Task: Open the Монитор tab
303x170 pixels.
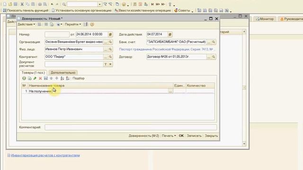Action: [265, 19]
